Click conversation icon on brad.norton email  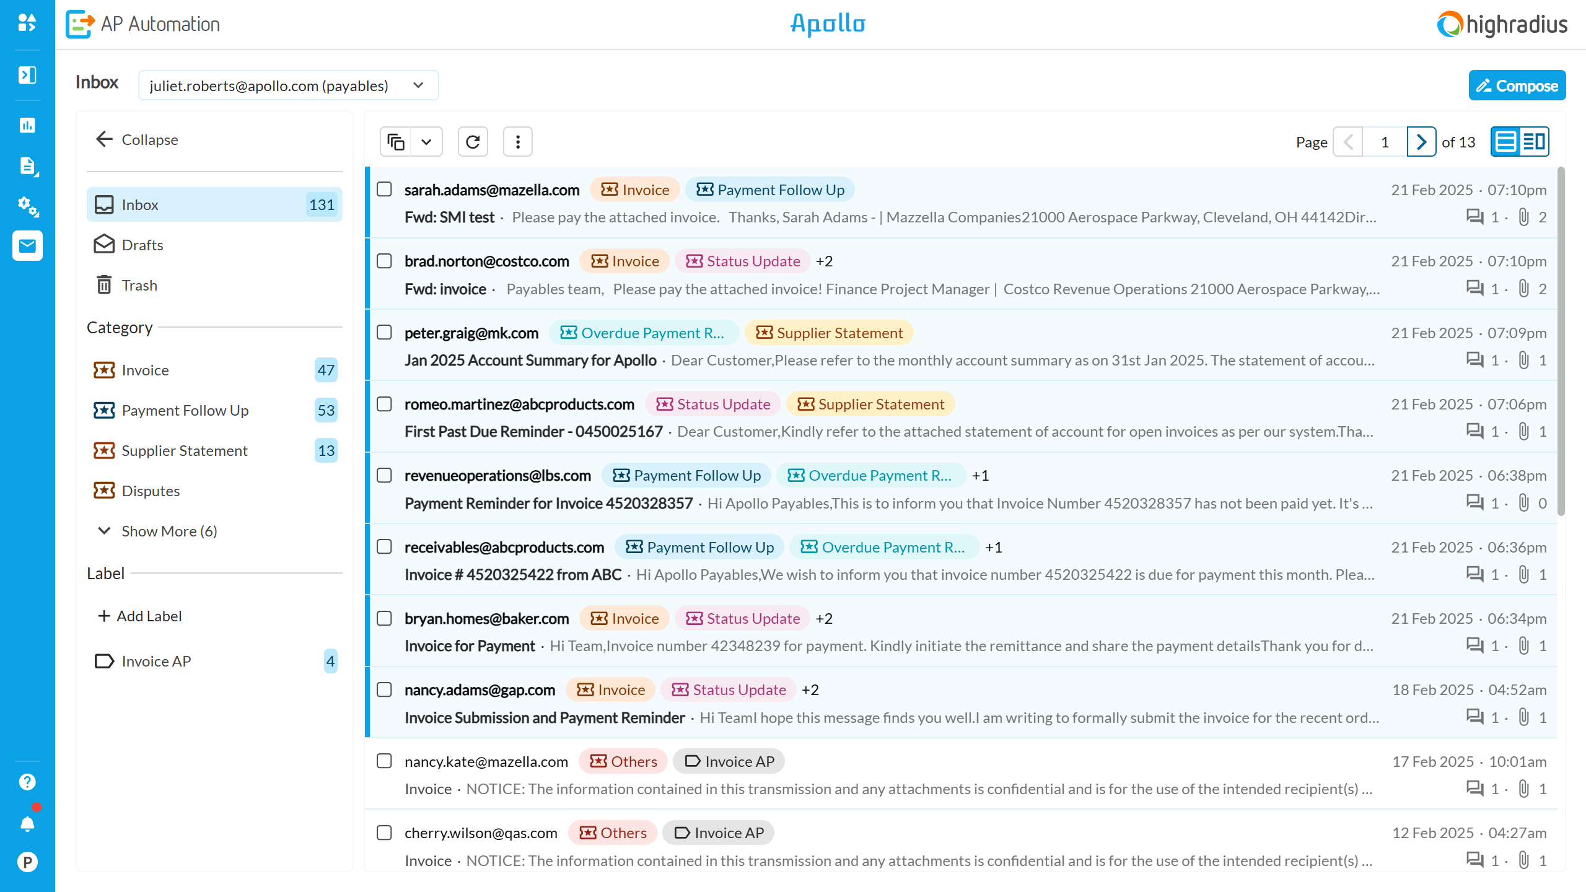pyautogui.click(x=1474, y=289)
